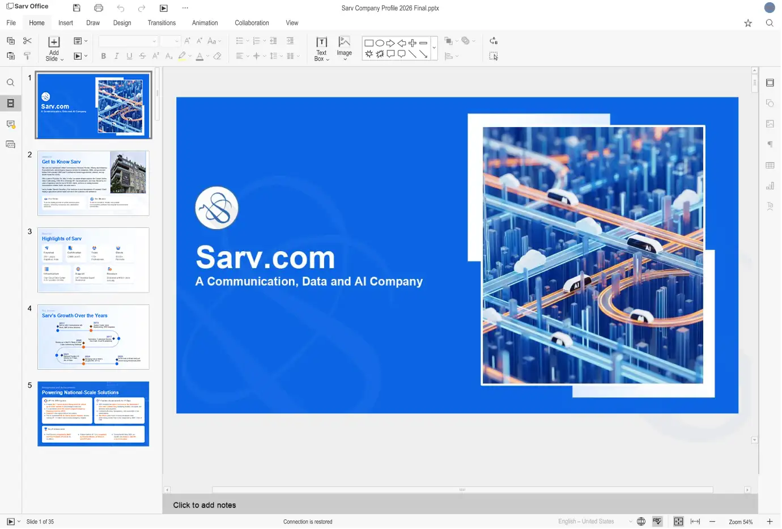
Task: Click the Print icon
Action: click(99, 8)
